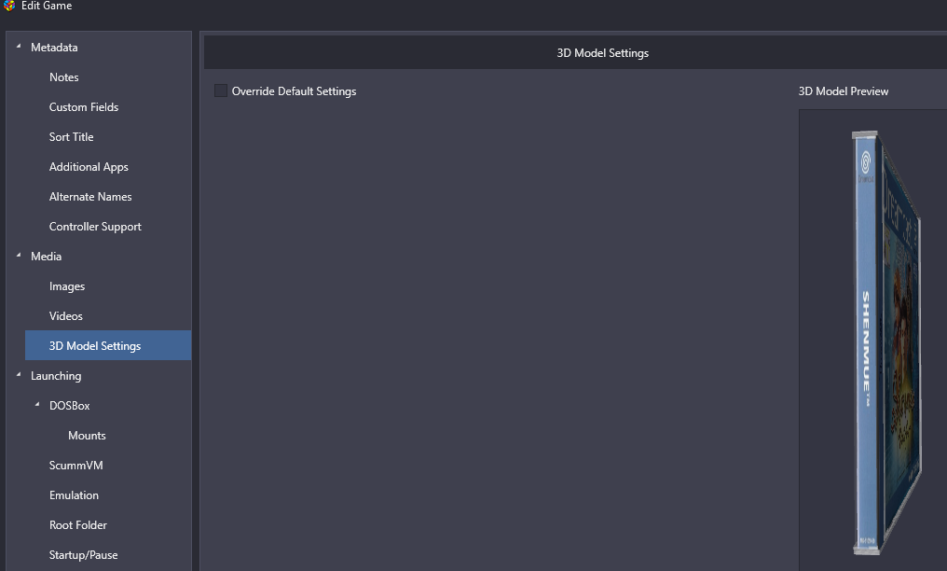Select Alternate Names in sidebar
Screen dimensions: 947x571
(x=90, y=197)
